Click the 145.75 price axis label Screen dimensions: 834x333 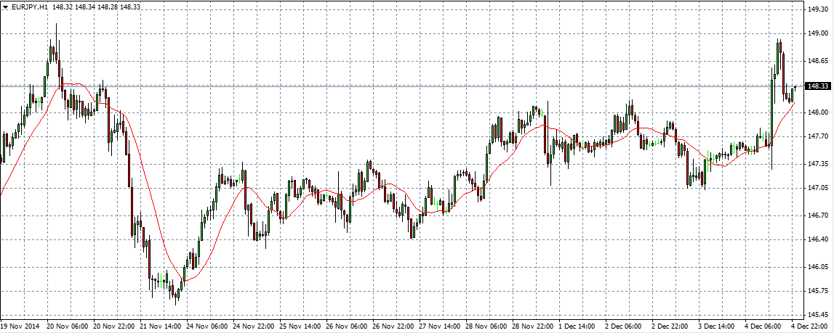tap(817, 291)
